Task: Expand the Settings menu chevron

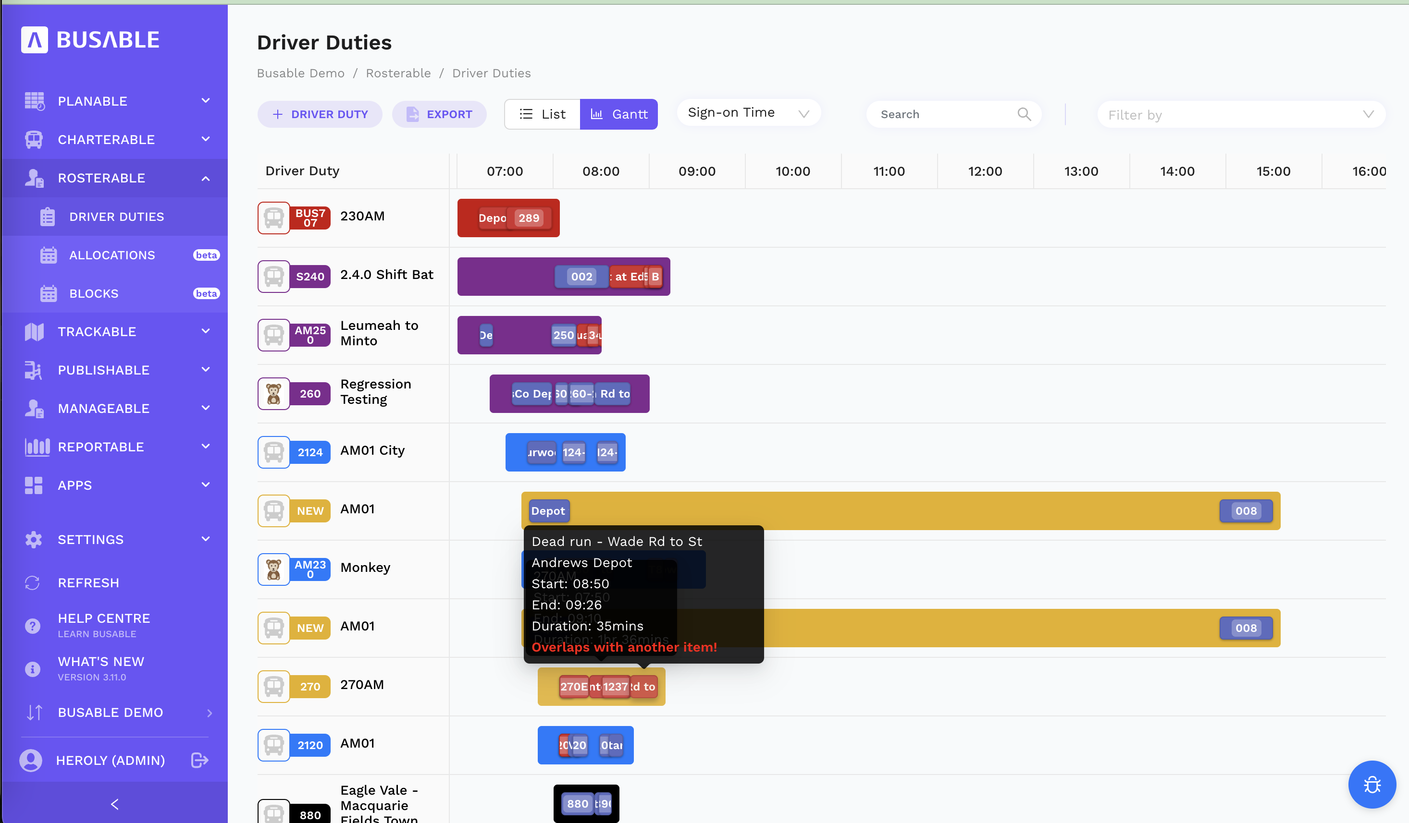Action: 205,539
